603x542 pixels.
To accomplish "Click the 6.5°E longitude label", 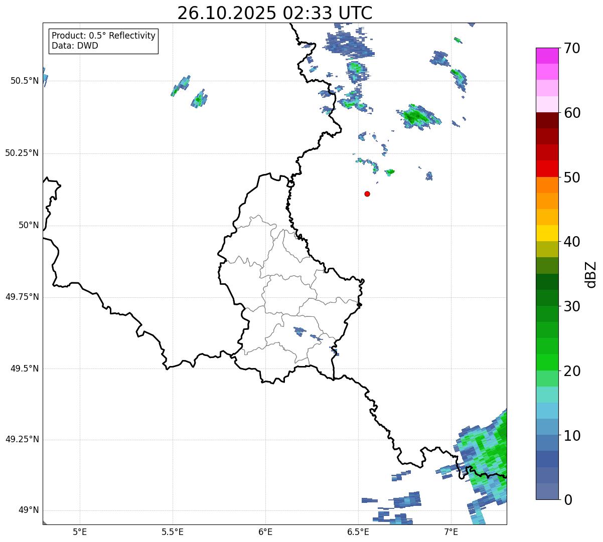I will [x=358, y=531].
